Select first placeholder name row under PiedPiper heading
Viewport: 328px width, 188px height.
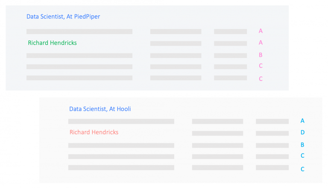click(x=79, y=32)
